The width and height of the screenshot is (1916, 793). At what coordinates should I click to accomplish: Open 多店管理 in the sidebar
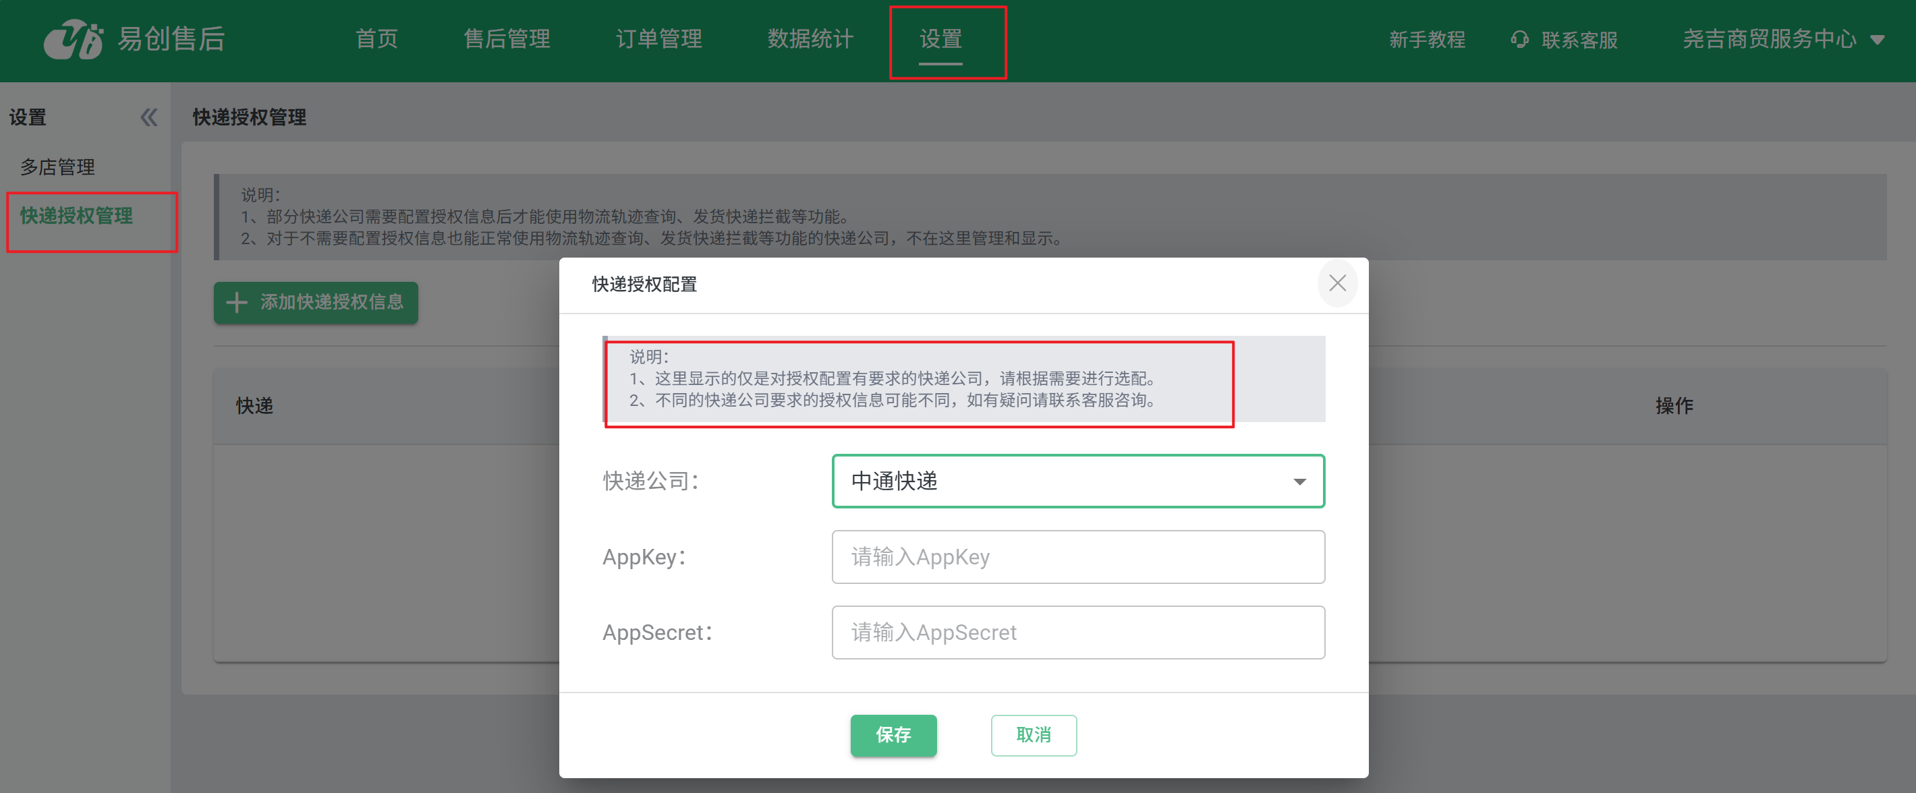click(57, 167)
